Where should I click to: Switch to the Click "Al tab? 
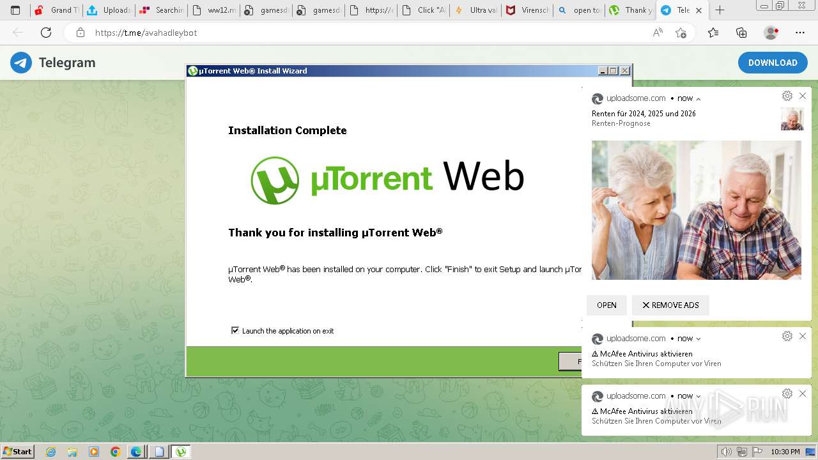tap(423, 10)
